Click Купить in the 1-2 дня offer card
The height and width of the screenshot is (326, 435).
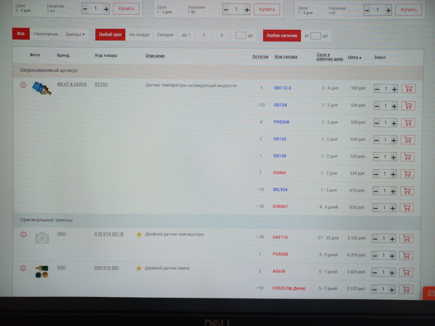click(267, 10)
